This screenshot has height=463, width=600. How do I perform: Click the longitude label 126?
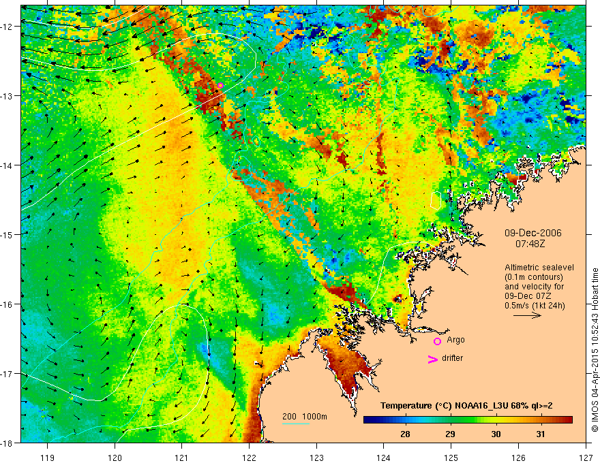point(518,458)
